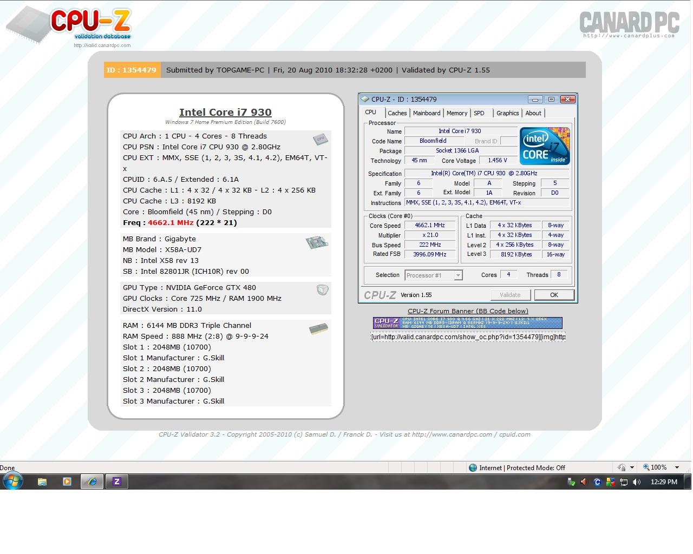Click the CPU chip icon beside CPU Arch
This screenshot has height=554, width=693.
pos(321,139)
